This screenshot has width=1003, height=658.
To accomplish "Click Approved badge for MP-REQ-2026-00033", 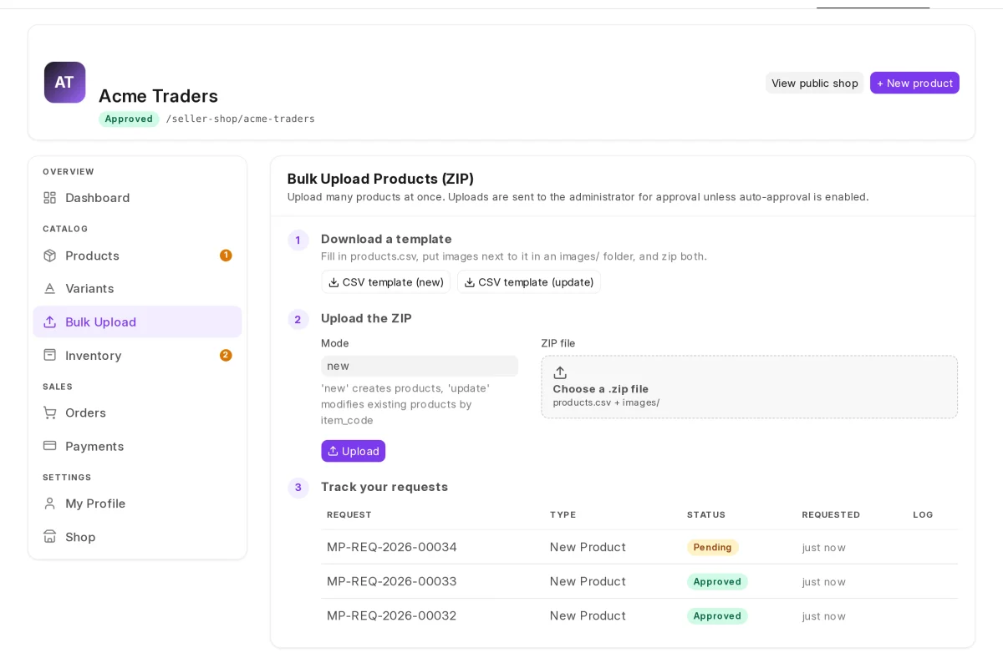I will pyautogui.click(x=717, y=581).
